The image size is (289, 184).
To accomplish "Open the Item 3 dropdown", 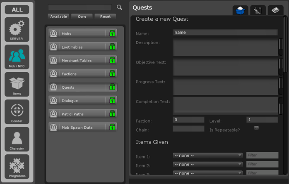I will (x=207, y=173).
